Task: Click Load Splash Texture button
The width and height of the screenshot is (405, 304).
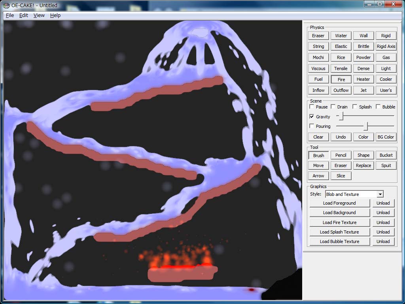Action: (339, 232)
